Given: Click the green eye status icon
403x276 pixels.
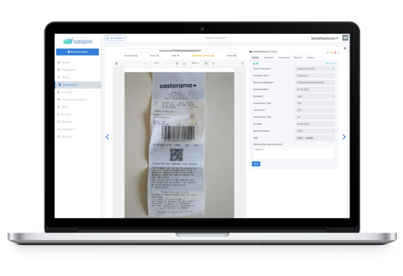Looking at the screenshot, I should click(x=327, y=52).
